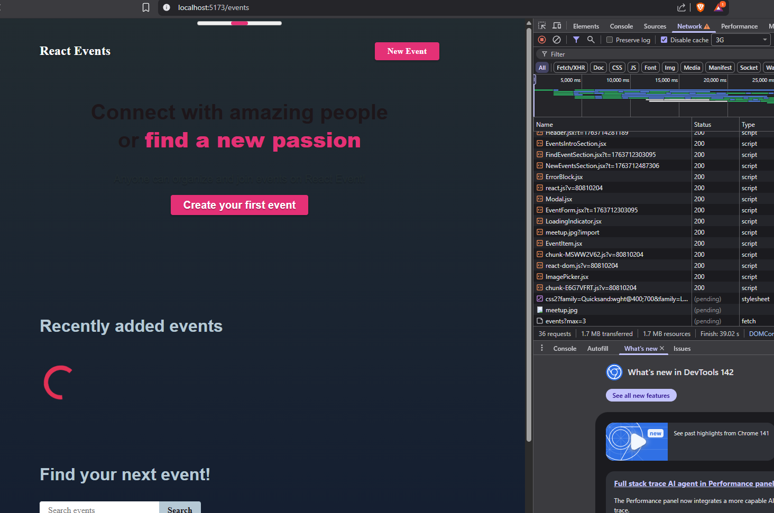Image resolution: width=774 pixels, height=513 pixels.
Task: Click the Brave Shields lion icon
Action: pyautogui.click(x=701, y=7)
